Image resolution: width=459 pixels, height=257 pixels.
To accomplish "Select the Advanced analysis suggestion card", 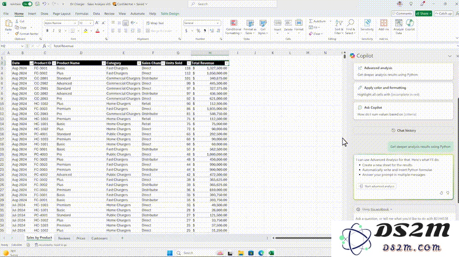I will click(403, 71).
